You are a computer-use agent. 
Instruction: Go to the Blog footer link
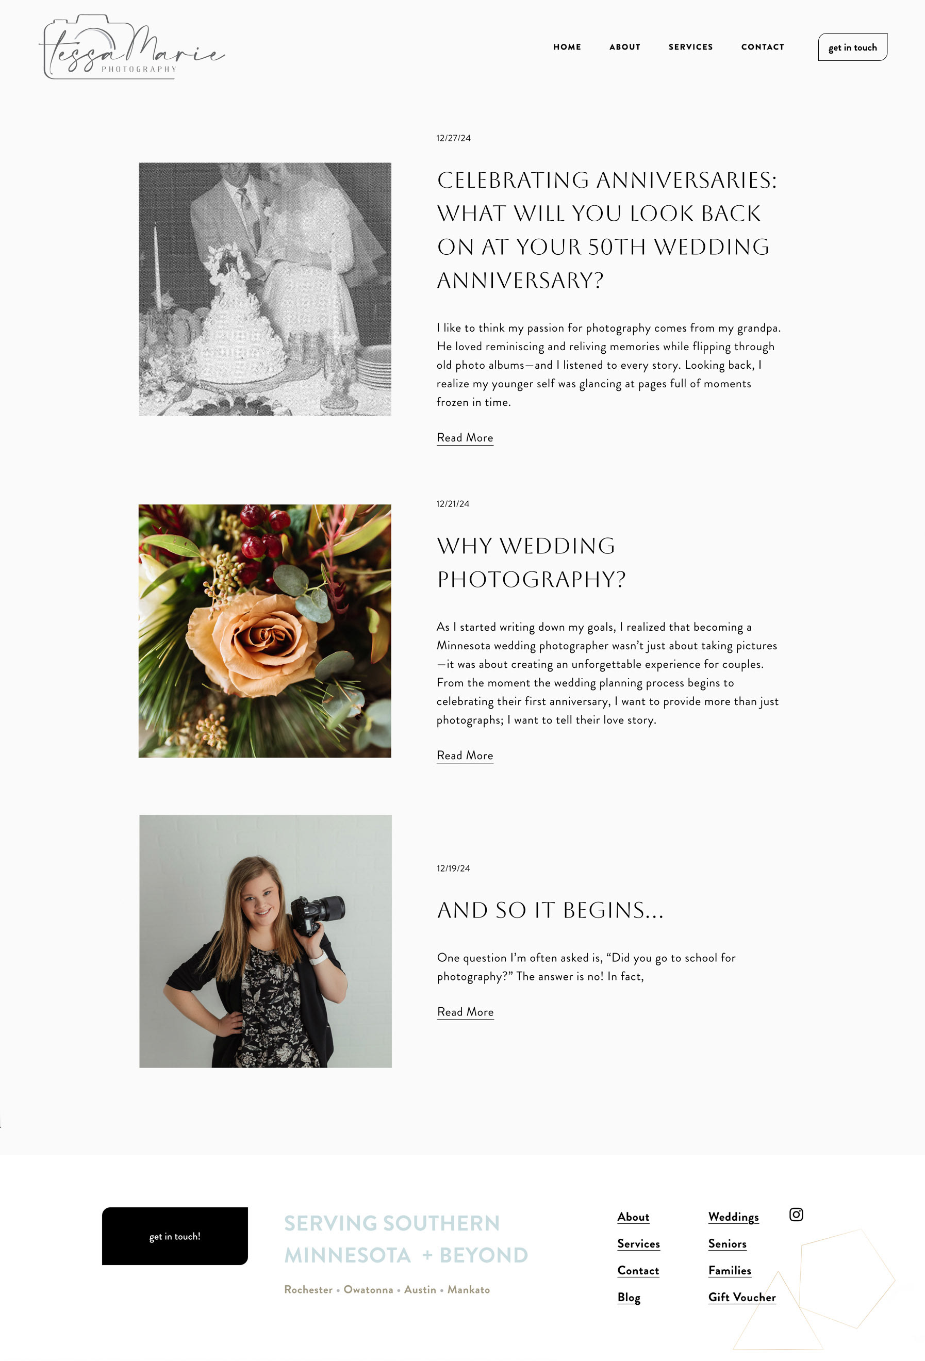629,1297
